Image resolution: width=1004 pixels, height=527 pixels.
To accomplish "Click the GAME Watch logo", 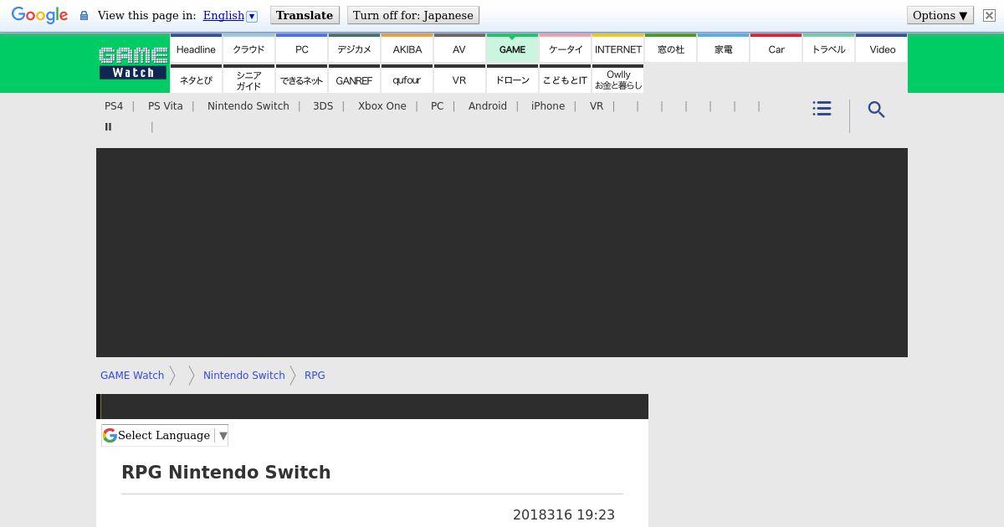I will tap(133, 63).
